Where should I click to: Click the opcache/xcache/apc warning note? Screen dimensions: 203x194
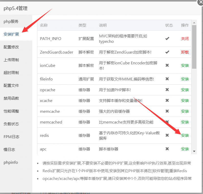(117, 179)
